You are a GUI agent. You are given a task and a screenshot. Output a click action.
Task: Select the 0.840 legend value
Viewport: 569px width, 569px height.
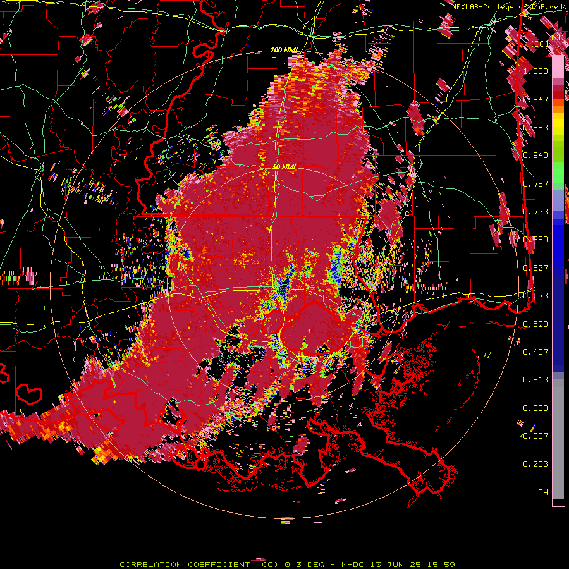pos(535,156)
